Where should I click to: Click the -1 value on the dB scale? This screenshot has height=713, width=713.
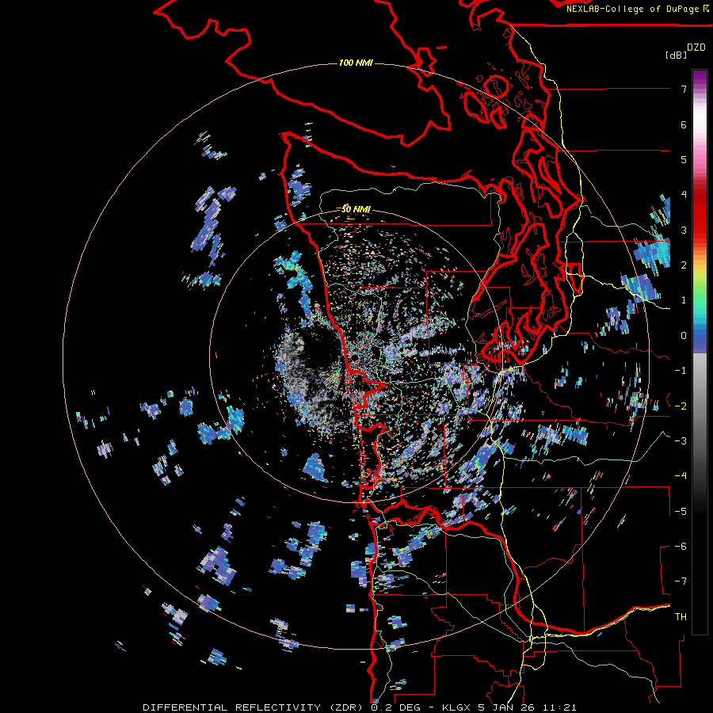[x=681, y=371]
